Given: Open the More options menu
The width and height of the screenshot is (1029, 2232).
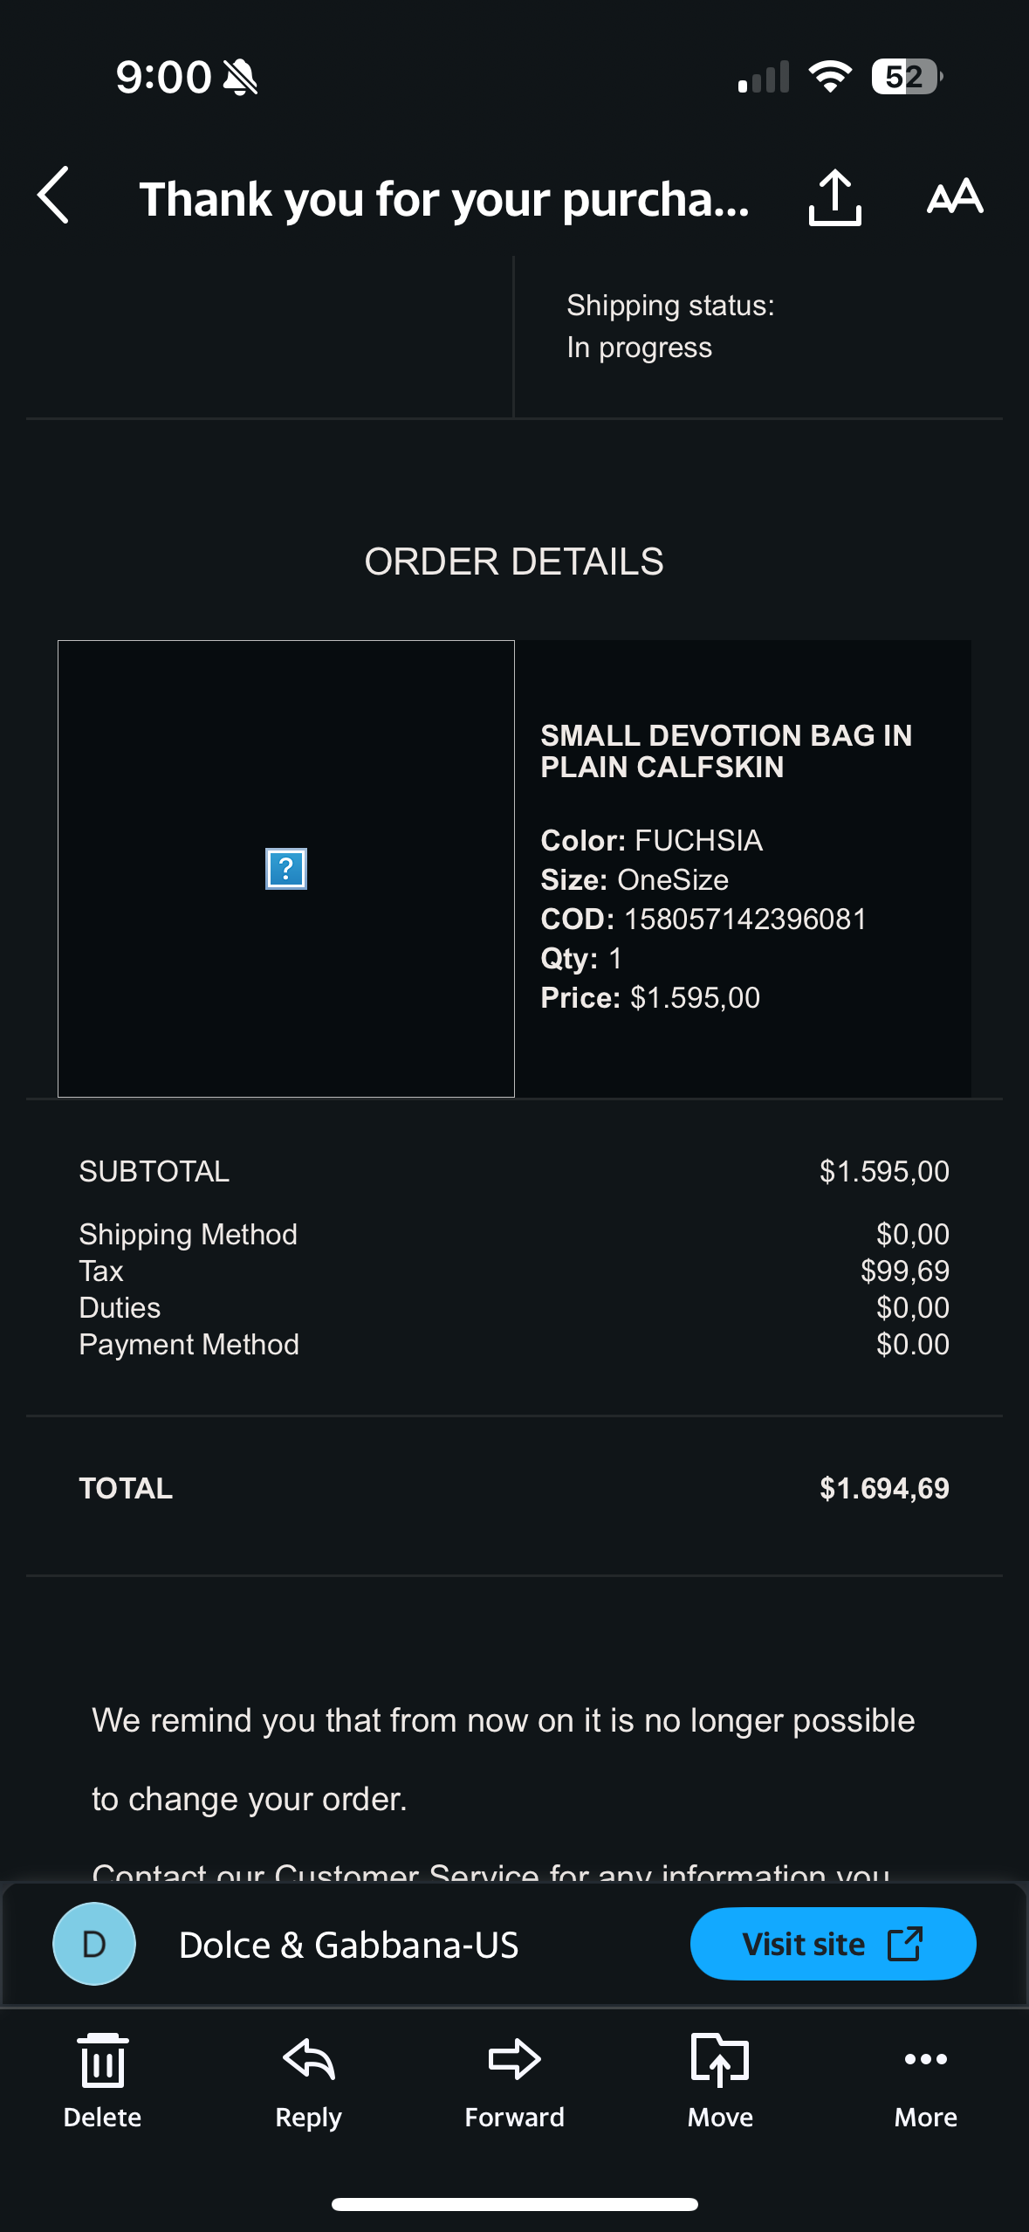Looking at the screenshot, I should point(925,2080).
